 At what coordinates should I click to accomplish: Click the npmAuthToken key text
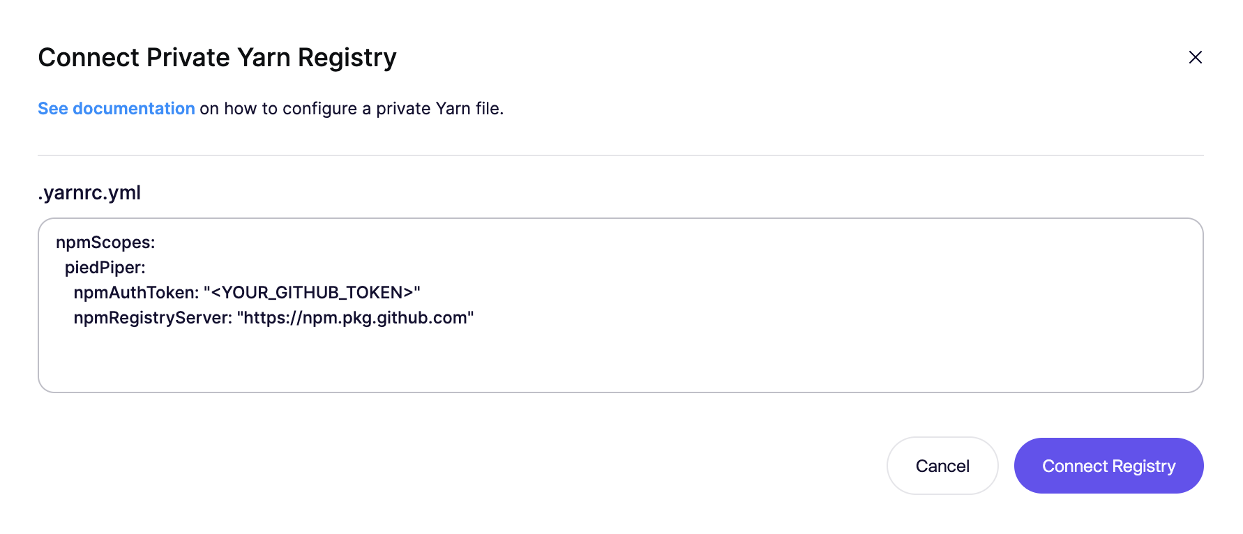click(135, 293)
